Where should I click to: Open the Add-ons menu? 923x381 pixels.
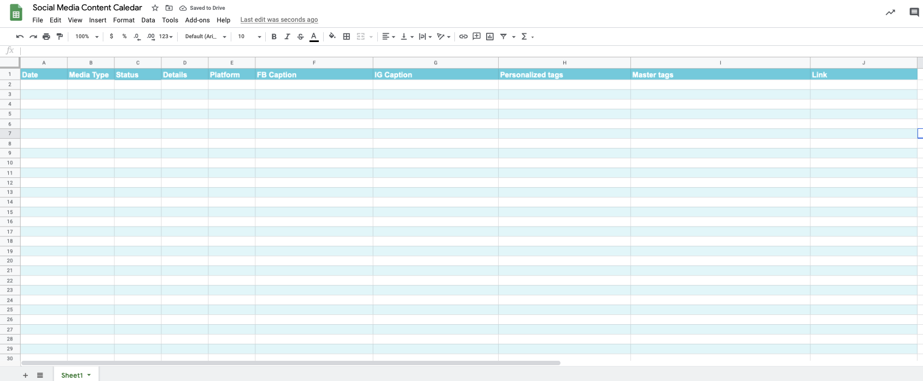197,20
